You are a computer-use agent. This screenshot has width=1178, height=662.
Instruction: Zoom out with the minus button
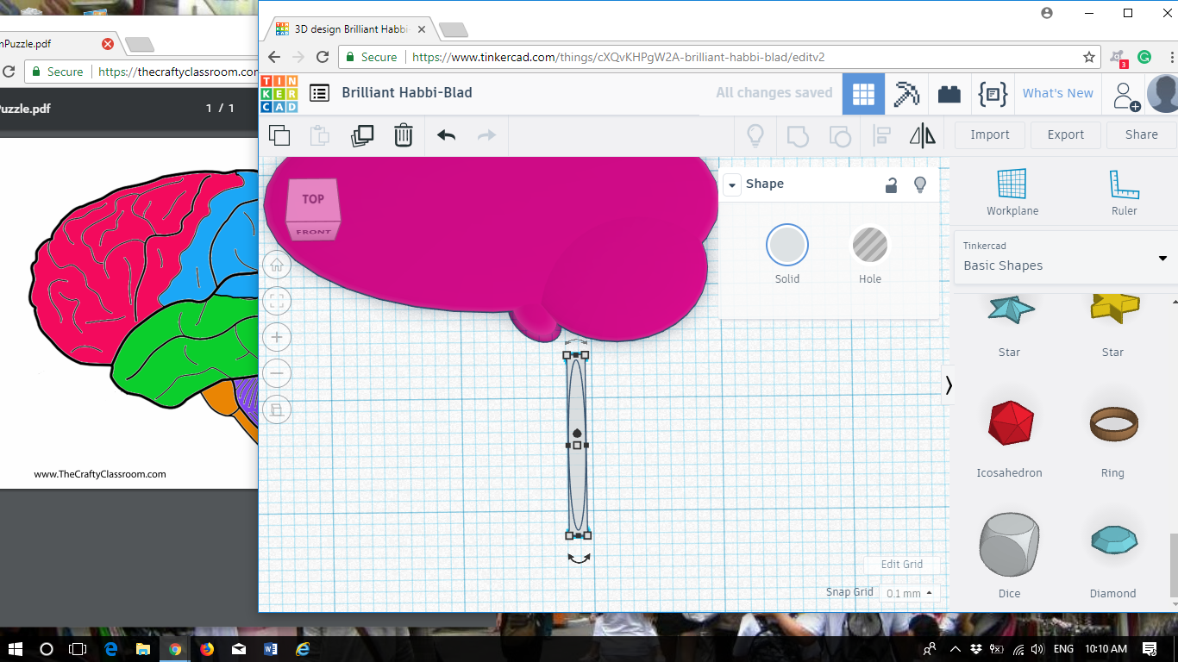(277, 373)
